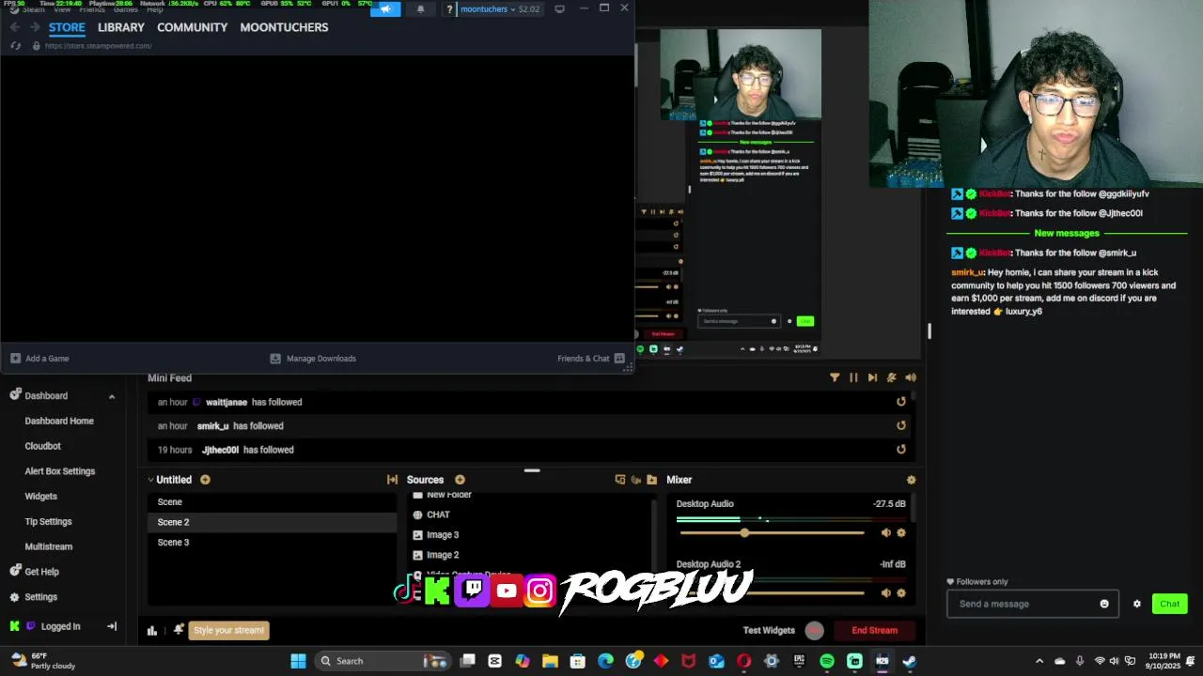Open Tip Settings in sidebar

pyautogui.click(x=49, y=521)
